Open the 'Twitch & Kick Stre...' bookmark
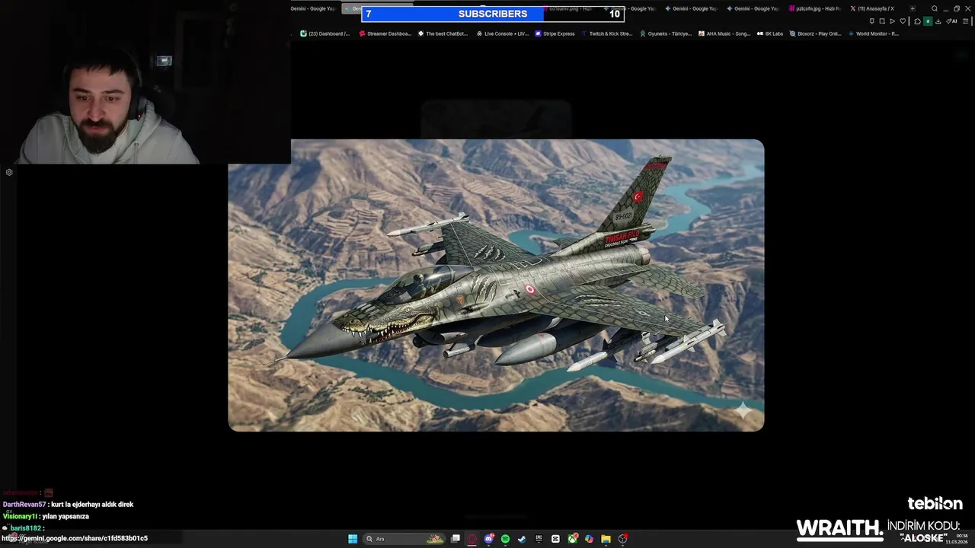The height and width of the screenshot is (548, 975). (606, 33)
